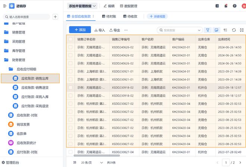Focus the sidebar 输入名称来搜索 field
The image size is (246, 167).
tap(26, 17)
